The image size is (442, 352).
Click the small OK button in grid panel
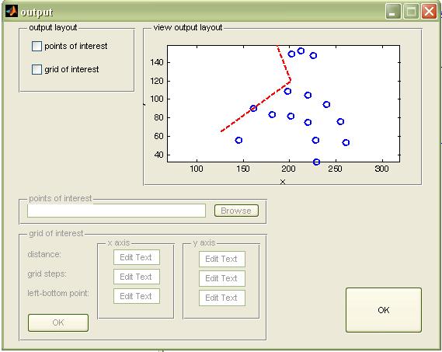[58, 322]
